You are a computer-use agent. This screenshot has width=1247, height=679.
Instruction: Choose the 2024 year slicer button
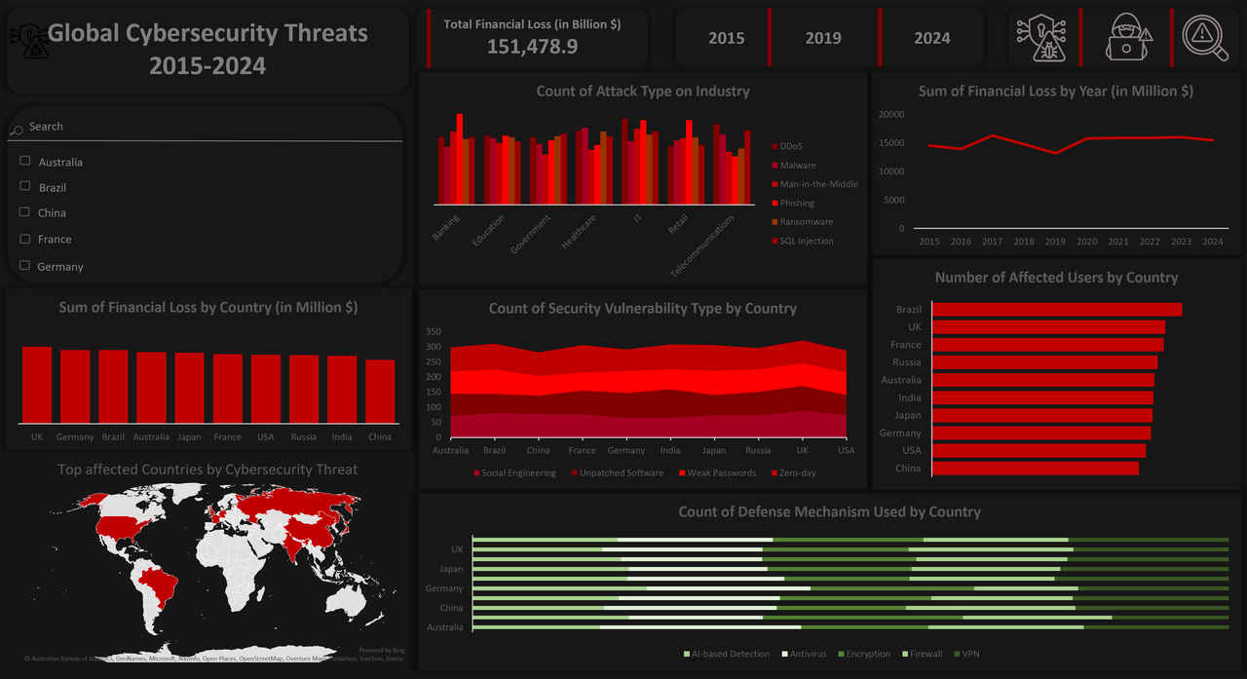point(932,38)
